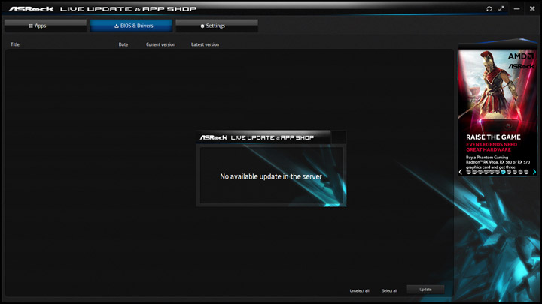Show next ad with right arrow
The width and height of the screenshot is (542, 304).
coord(534,172)
